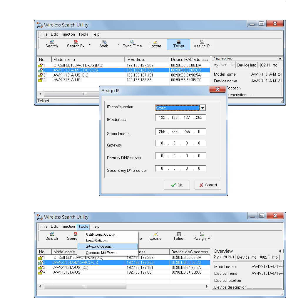The height and width of the screenshot is (298, 286).
Task: Click Sync. Time icon in upper window
Action: pos(132,44)
